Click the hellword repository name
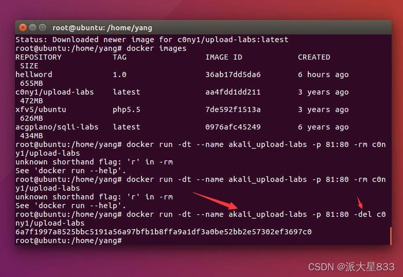 pyautogui.click(x=33, y=75)
